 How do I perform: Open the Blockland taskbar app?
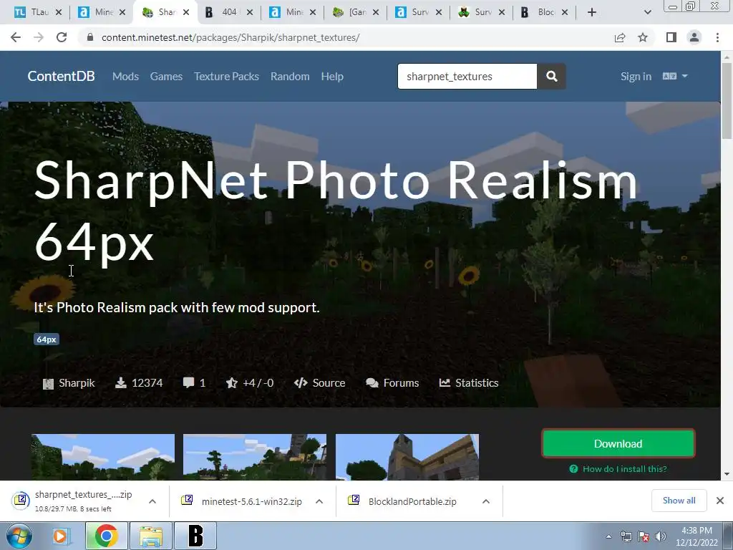195,536
